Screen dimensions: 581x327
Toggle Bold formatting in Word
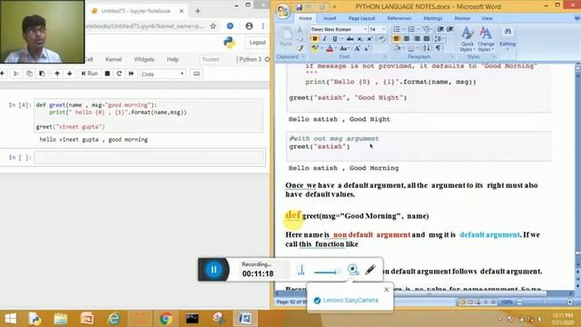(315, 38)
